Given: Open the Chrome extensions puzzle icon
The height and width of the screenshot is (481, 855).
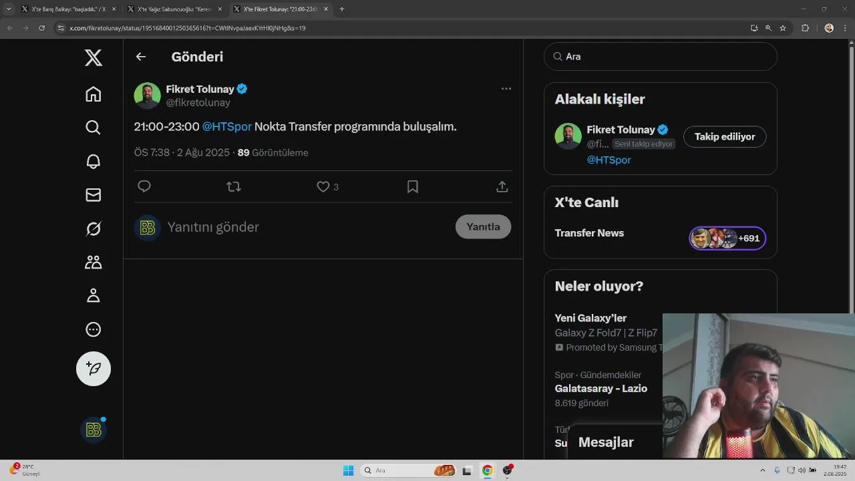Looking at the screenshot, I should 805,28.
